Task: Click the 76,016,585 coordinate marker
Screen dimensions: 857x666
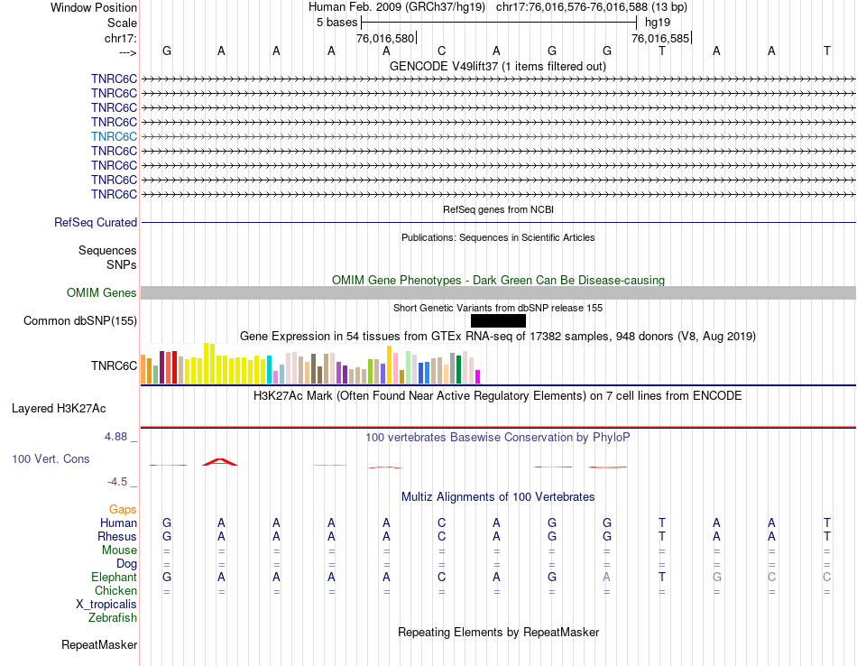Action: coord(660,38)
